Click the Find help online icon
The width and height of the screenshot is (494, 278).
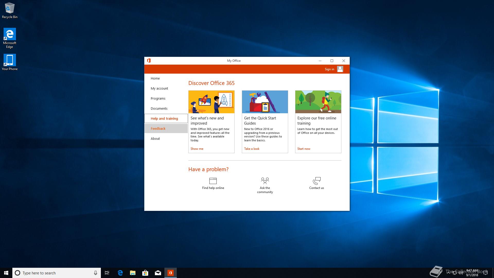pyautogui.click(x=213, y=181)
